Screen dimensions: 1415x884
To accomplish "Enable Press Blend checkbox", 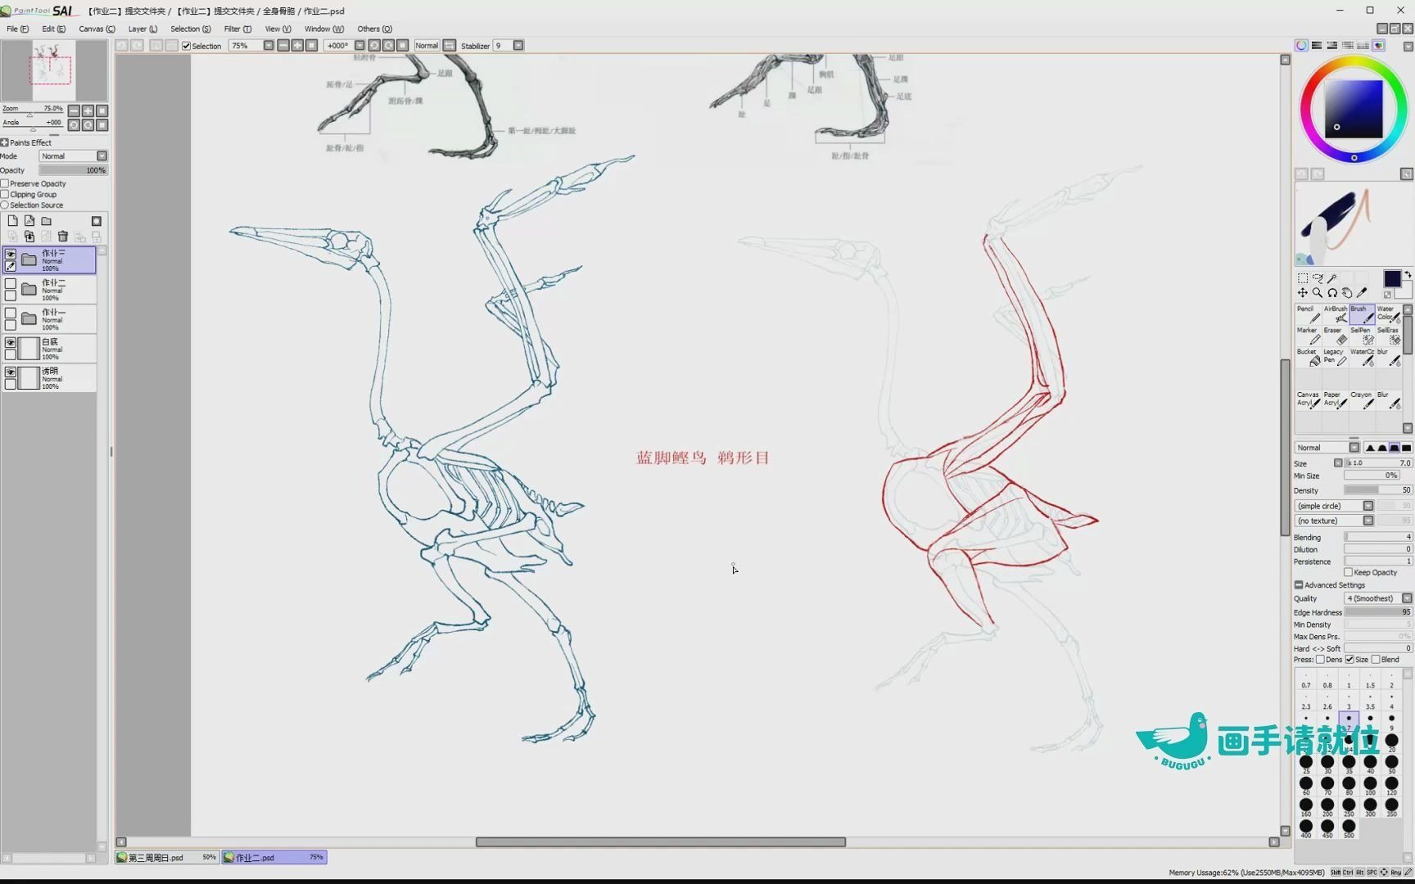I will tap(1376, 660).
